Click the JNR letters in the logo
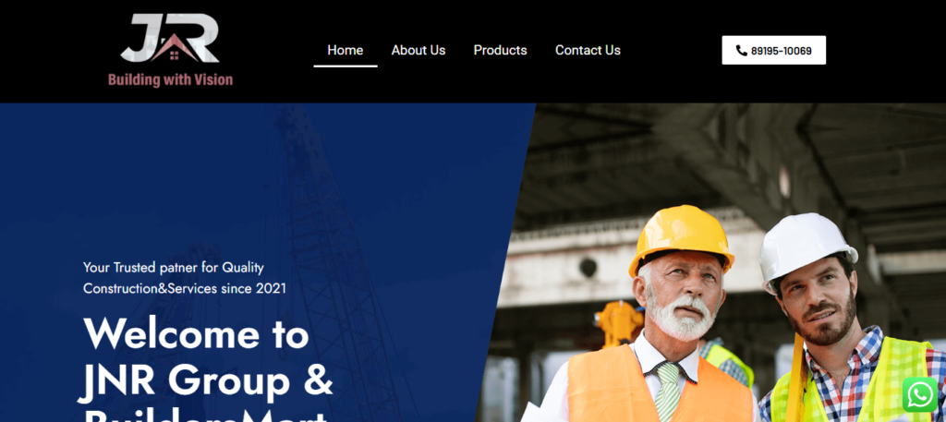The height and width of the screenshot is (422, 946). (x=170, y=38)
